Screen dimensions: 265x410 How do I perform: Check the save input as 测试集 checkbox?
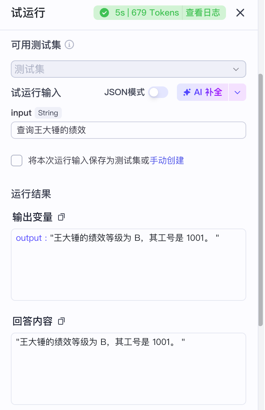(x=17, y=161)
